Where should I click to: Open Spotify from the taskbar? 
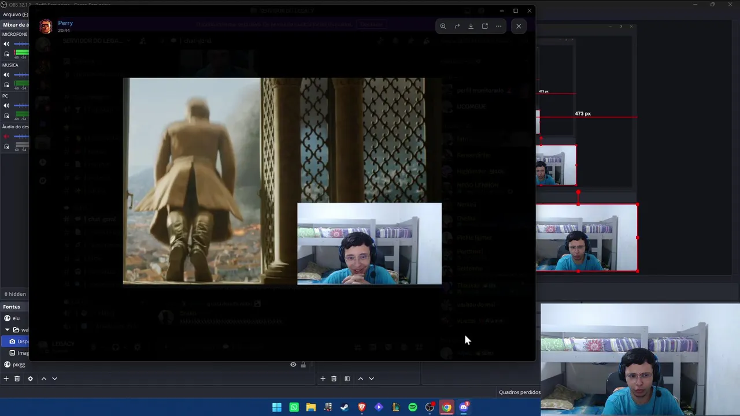[413, 407]
